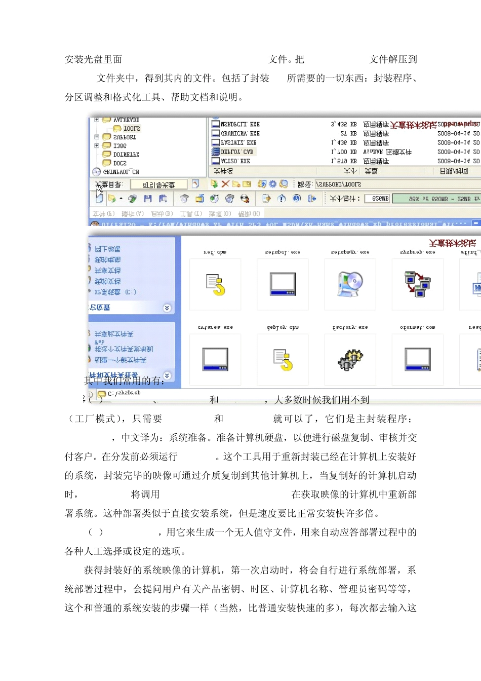Click the green add-files icon in file toolbar
481x681 pixels.
pyautogui.click(x=214, y=184)
